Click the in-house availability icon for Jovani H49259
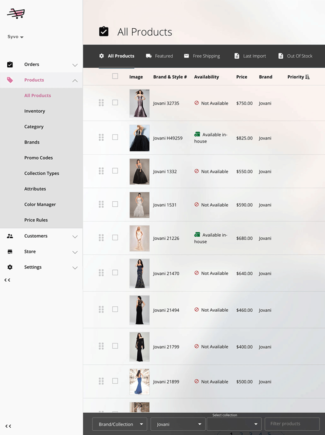Screen dimensions: 325x435 pos(197,134)
